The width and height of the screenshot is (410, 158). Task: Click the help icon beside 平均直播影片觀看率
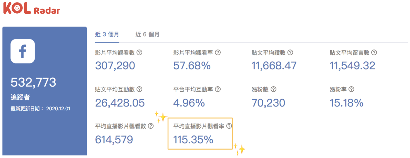tap(229, 126)
